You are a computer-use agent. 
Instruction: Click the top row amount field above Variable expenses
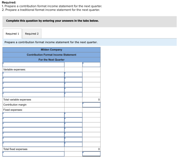(x=91, y=65)
